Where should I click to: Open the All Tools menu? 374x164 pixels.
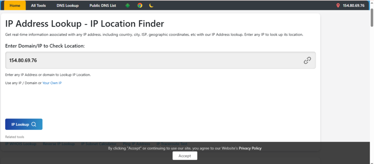pyautogui.click(x=38, y=5)
